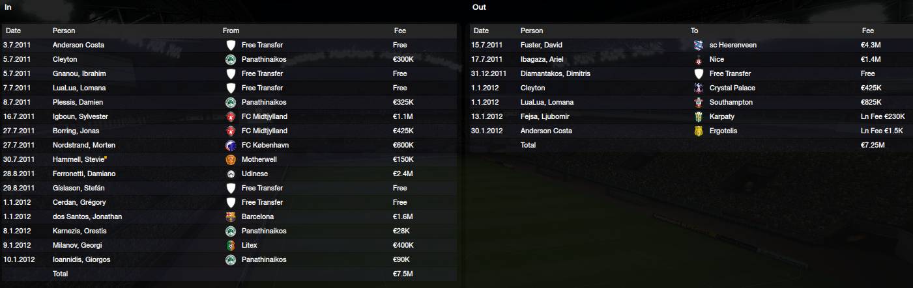
Task: Select the Ibagaza, Ariel transfer row
Action: coord(690,59)
